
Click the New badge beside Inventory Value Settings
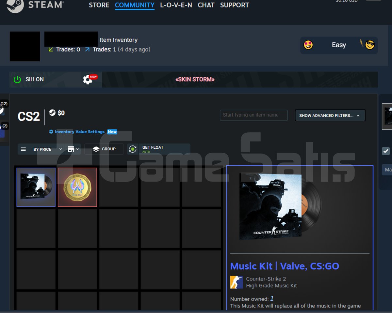coord(112,132)
